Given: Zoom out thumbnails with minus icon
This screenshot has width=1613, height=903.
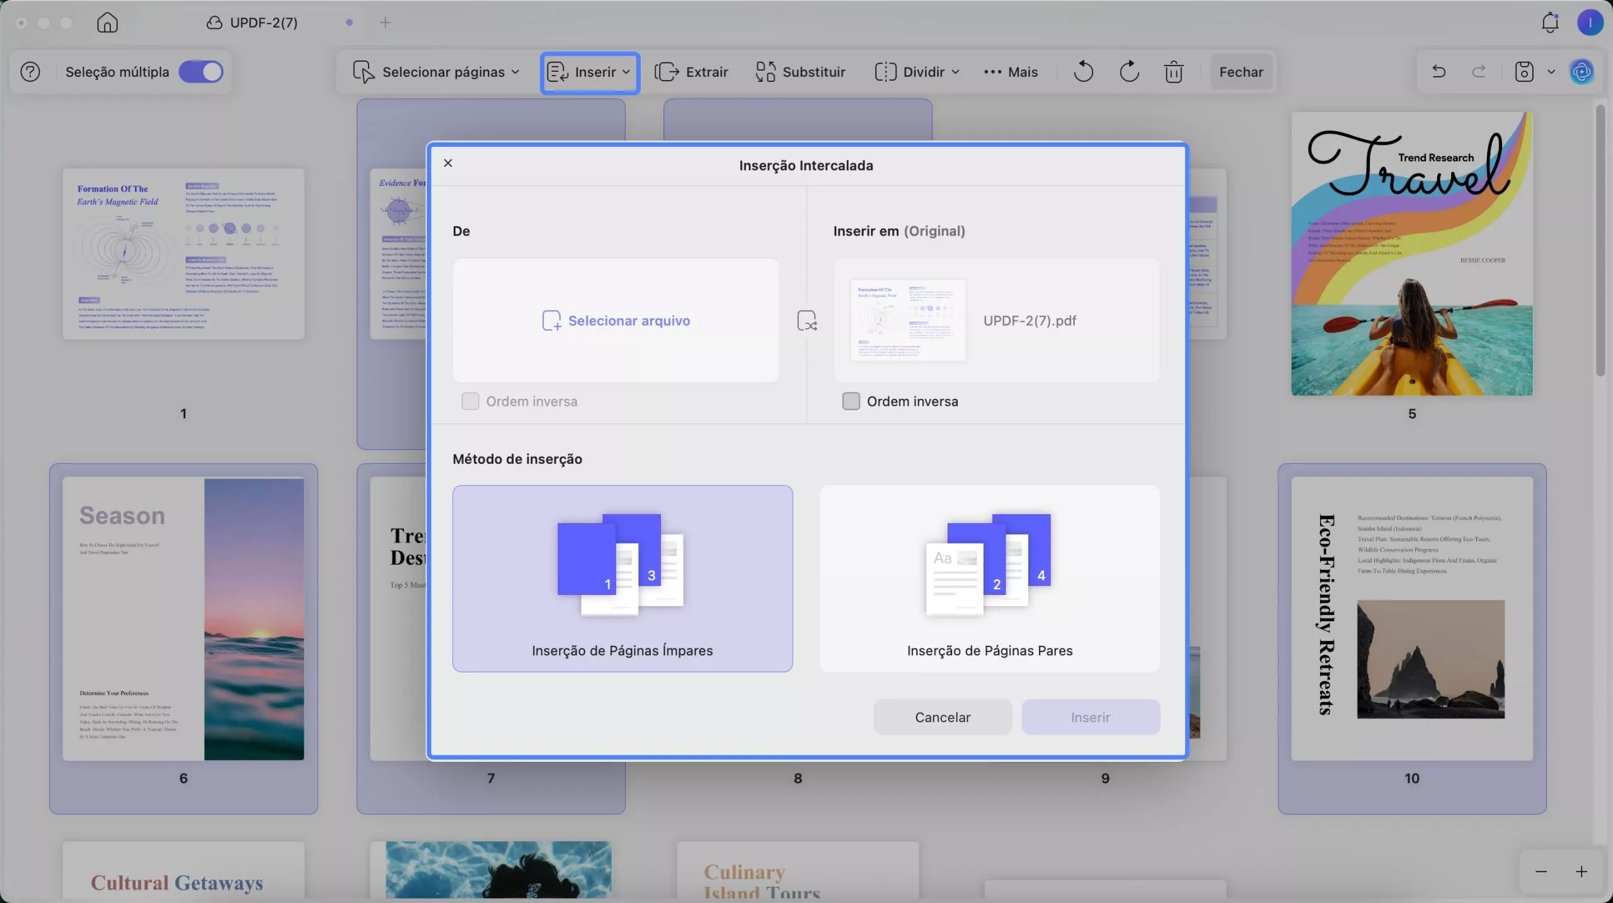Looking at the screenshot, I should point(1541,871).
